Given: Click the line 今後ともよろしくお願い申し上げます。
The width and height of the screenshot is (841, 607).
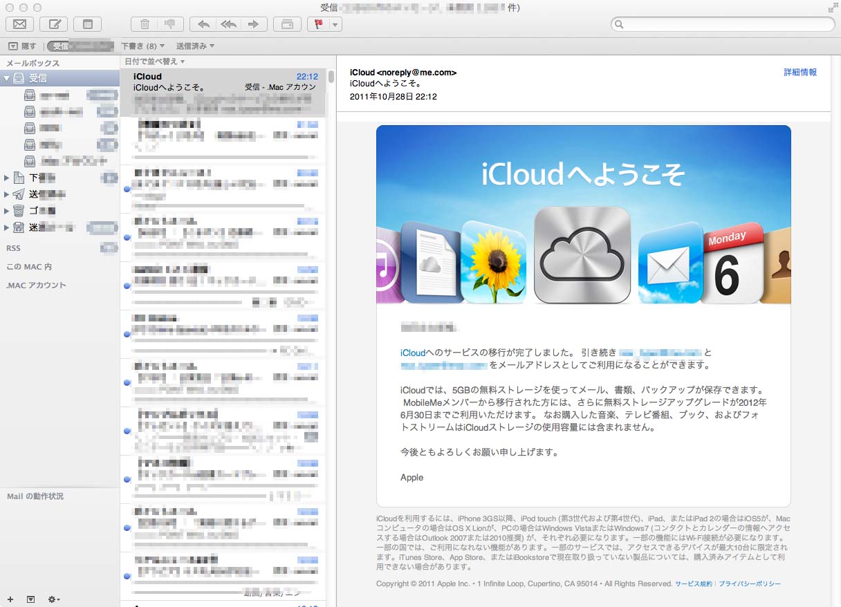Looking at the screenshot, I should pyautogui.click(x=479, y=452).
